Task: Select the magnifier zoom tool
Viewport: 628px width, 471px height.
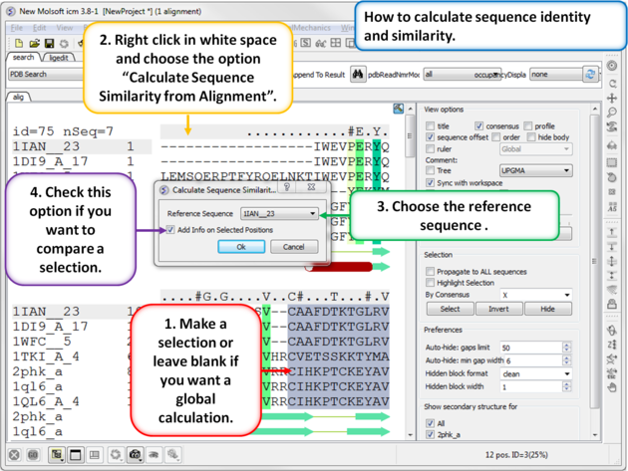Action: tap(612, 113)
